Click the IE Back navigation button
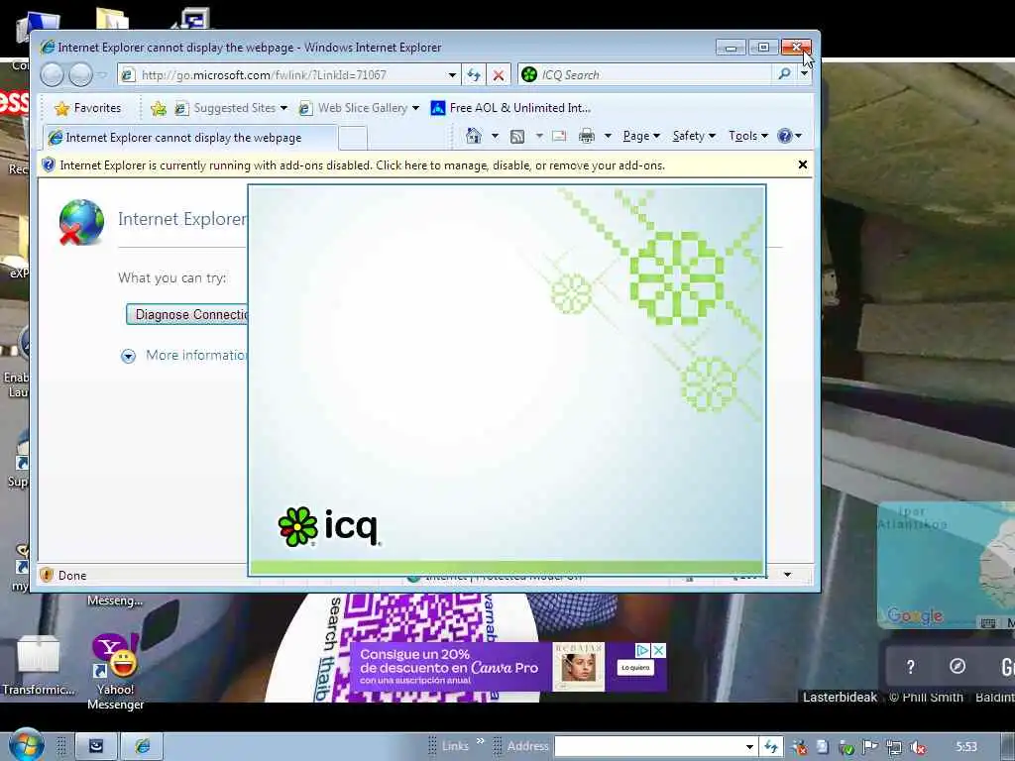Screen dimensions: 1015x761 (53, 75)
